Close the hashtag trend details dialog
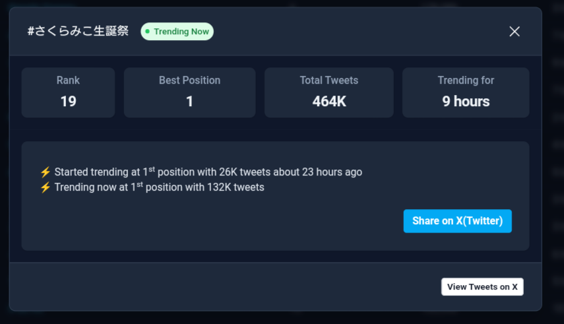Image resolution: width=564 pixels, height=324 pixels. click(x=515, y=32)
